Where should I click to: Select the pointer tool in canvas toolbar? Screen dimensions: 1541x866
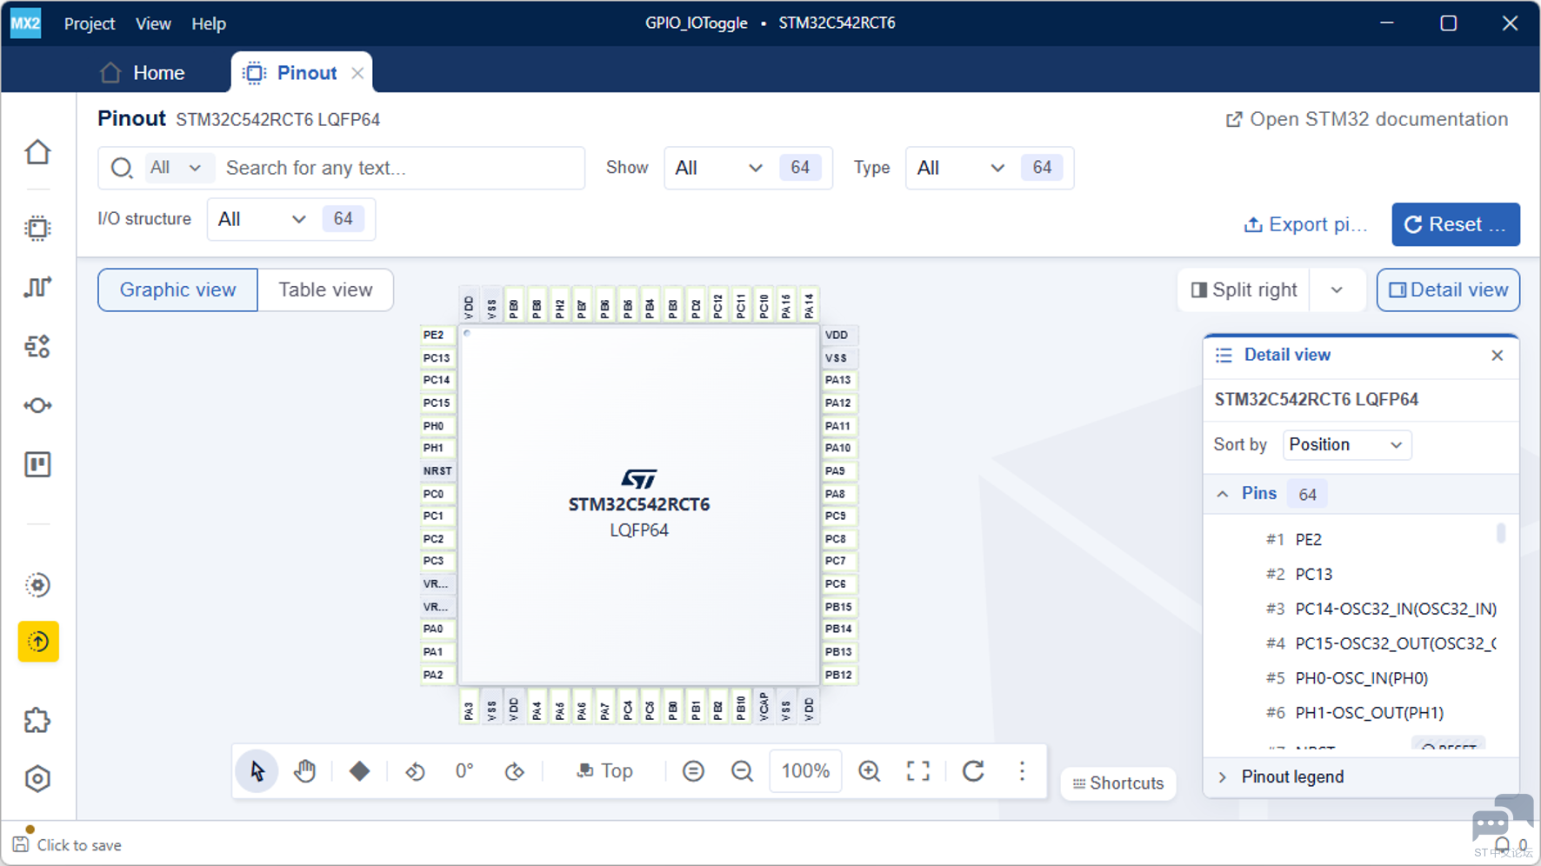click(257, 771)
